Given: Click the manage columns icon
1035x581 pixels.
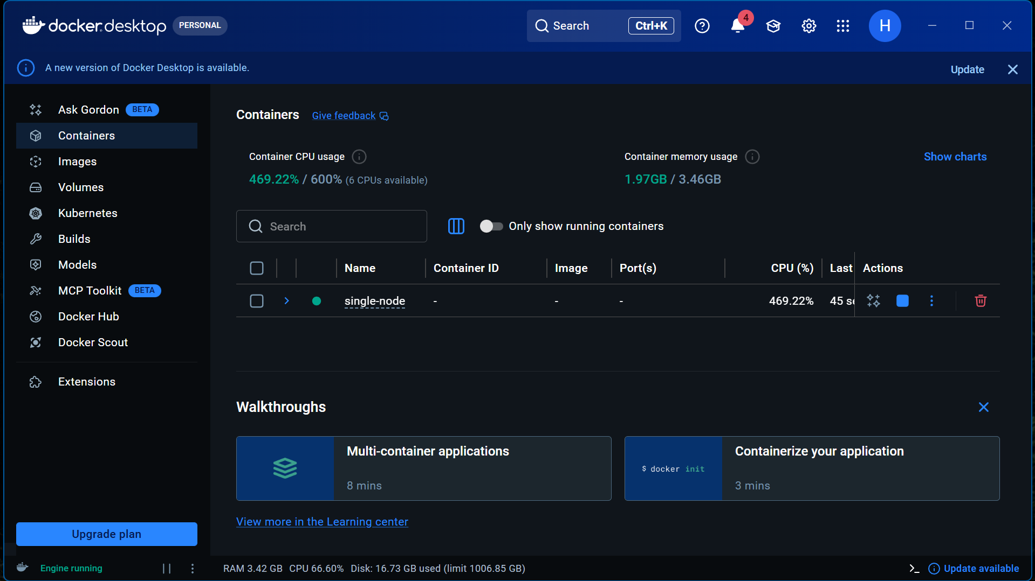Looking at the screenshot, I should [x=456, y=226].
